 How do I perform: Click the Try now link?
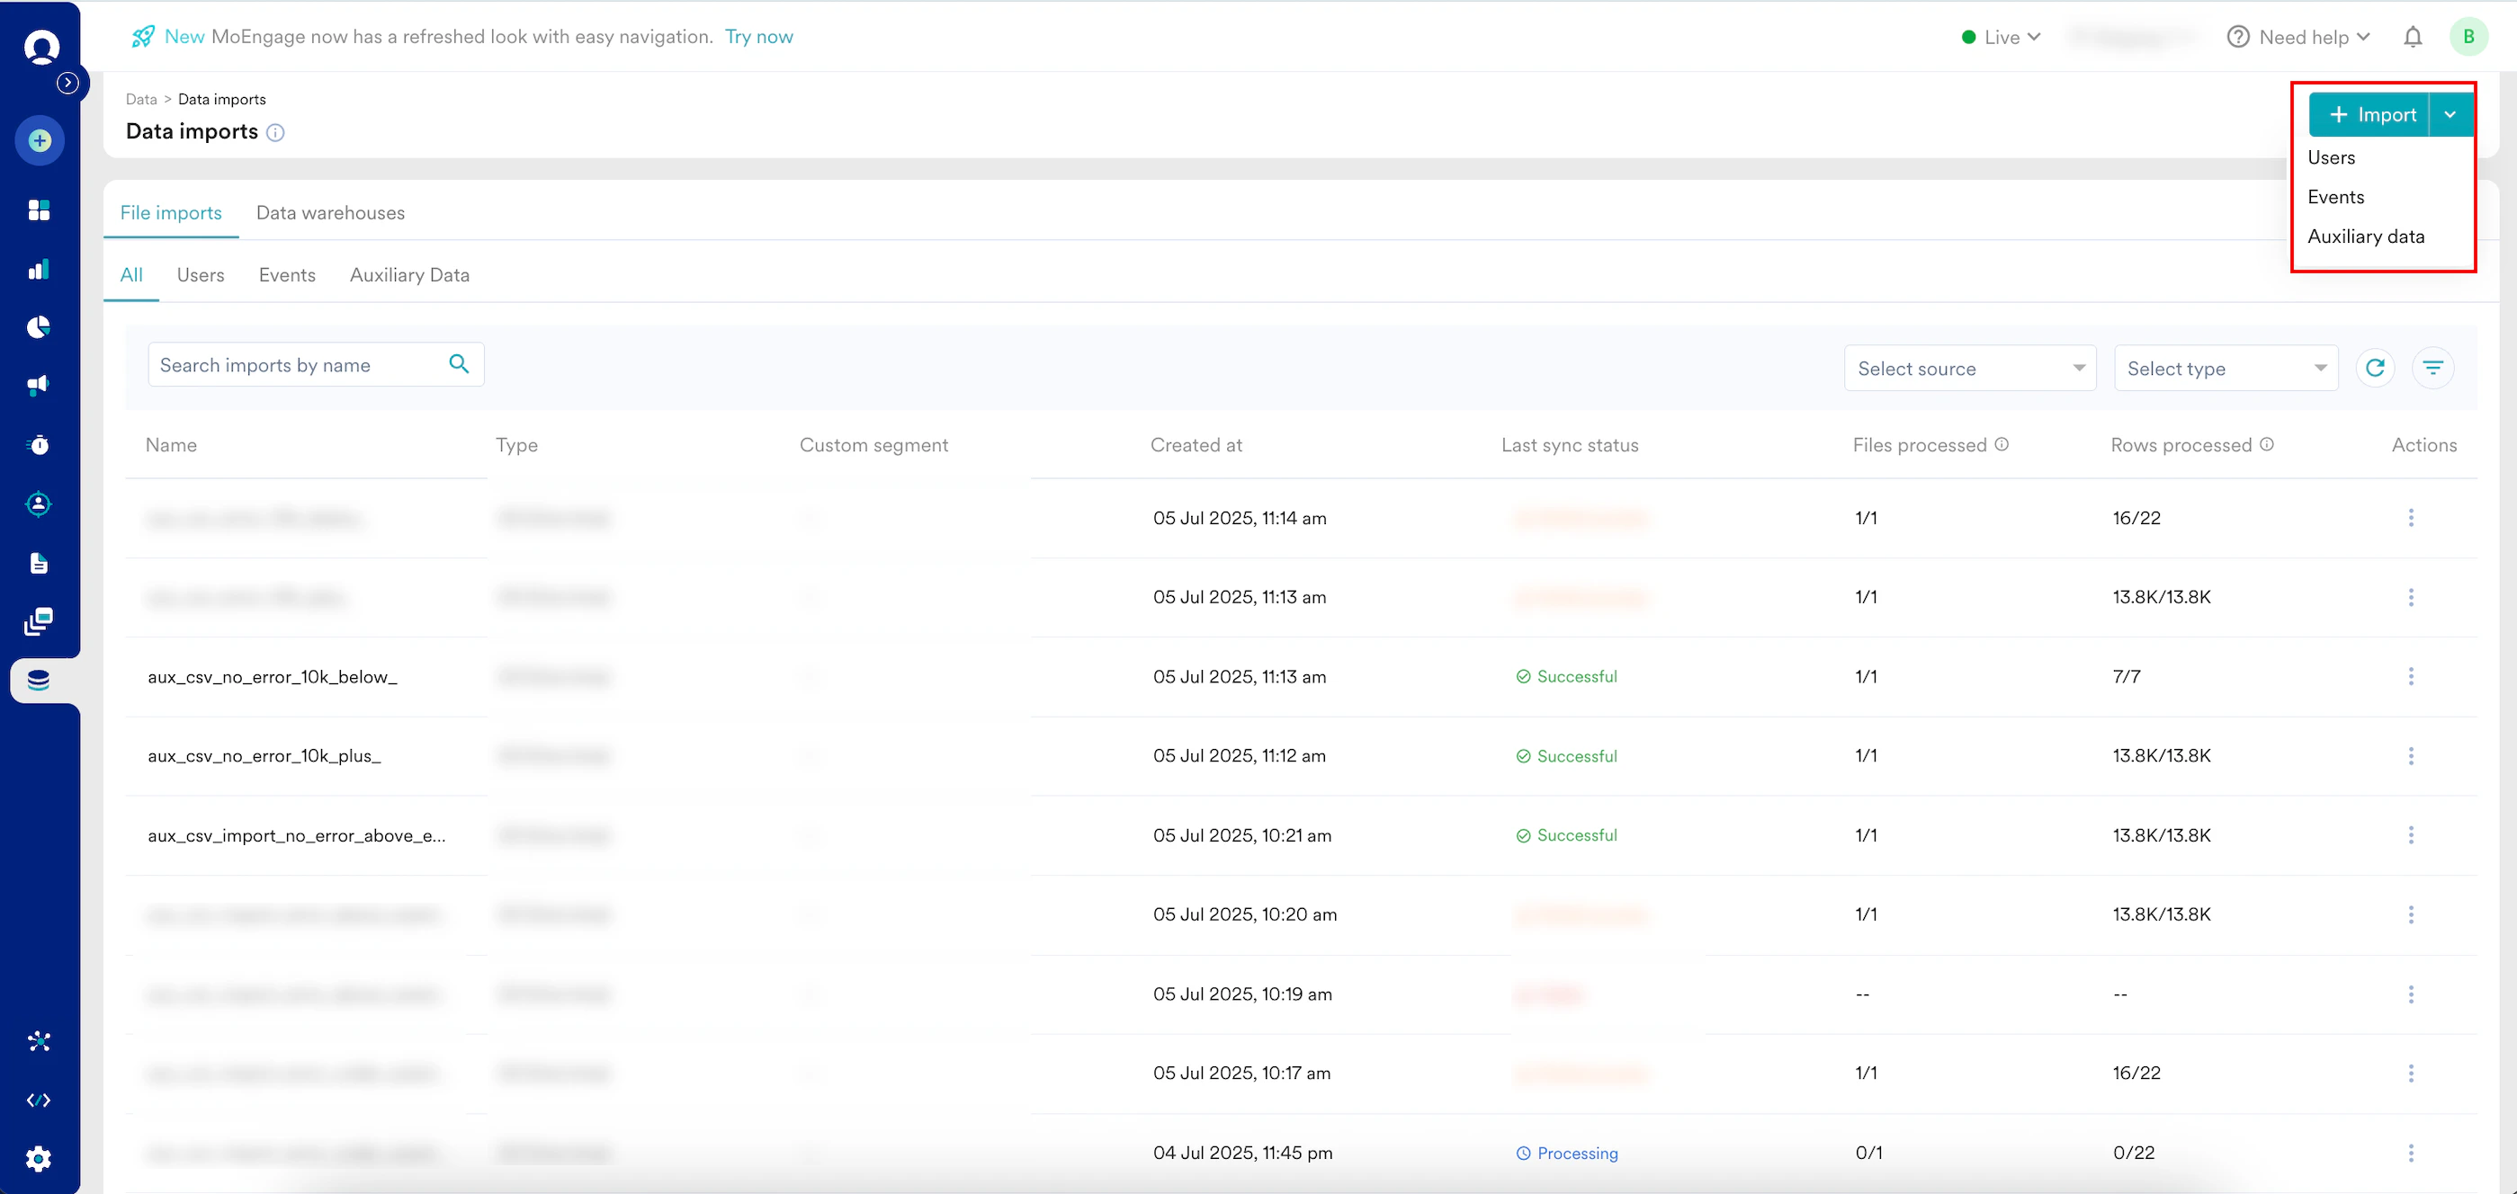(x=758, y=37)
